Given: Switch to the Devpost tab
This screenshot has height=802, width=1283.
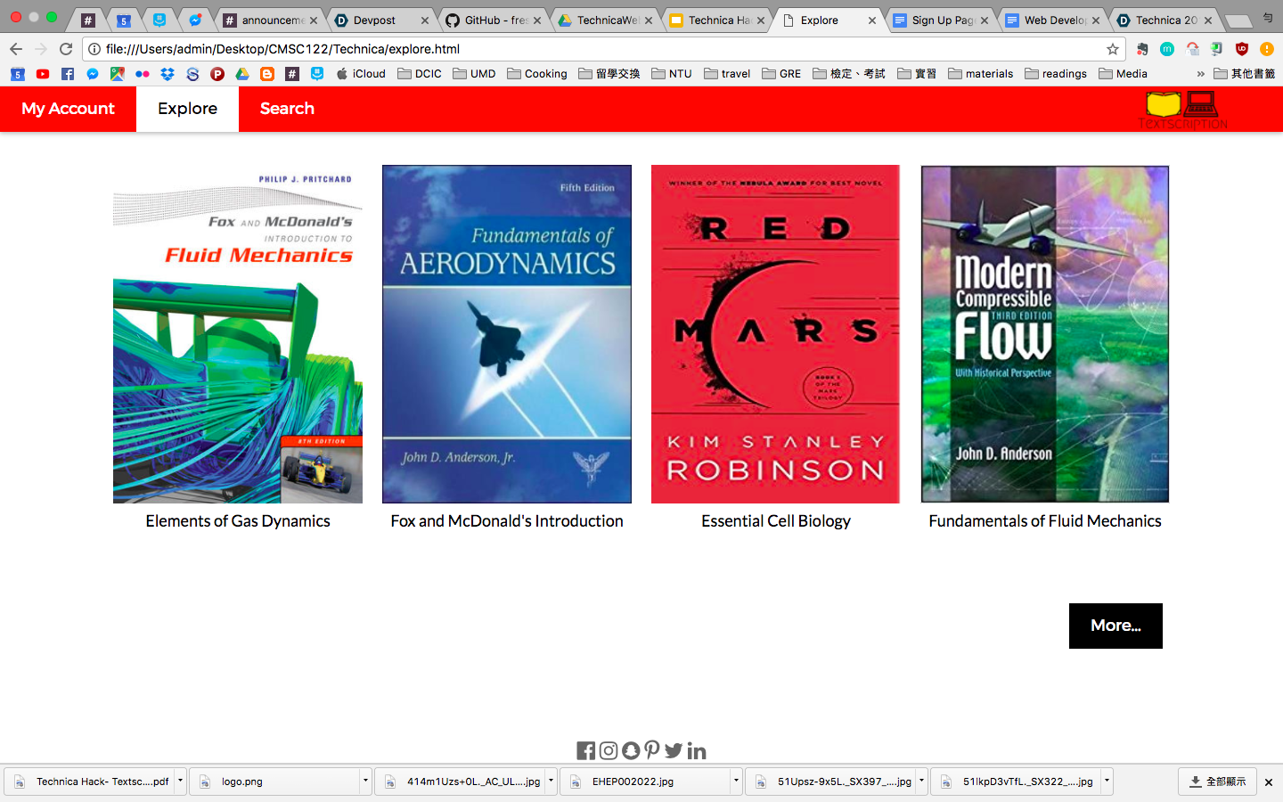Looking at the screenshot, I should (381, 20).
